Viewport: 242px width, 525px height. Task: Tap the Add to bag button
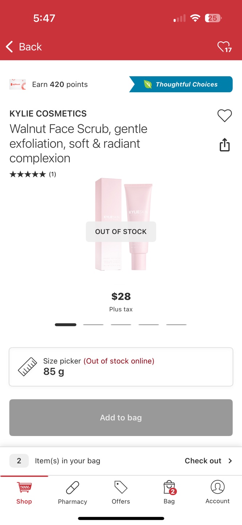tap(121, 417)
